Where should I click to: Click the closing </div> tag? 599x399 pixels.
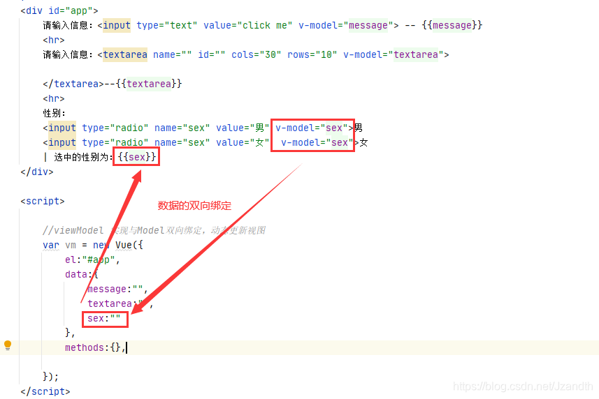point(37,172)
